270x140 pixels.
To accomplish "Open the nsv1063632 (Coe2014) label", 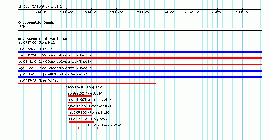I will [36, 49].
